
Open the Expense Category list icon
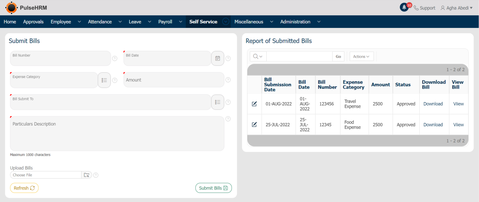point(104,80)
